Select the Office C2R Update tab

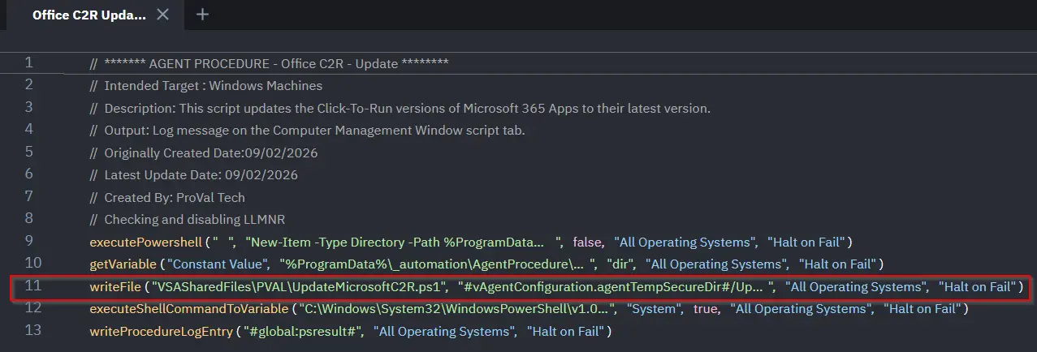point(89,15)
